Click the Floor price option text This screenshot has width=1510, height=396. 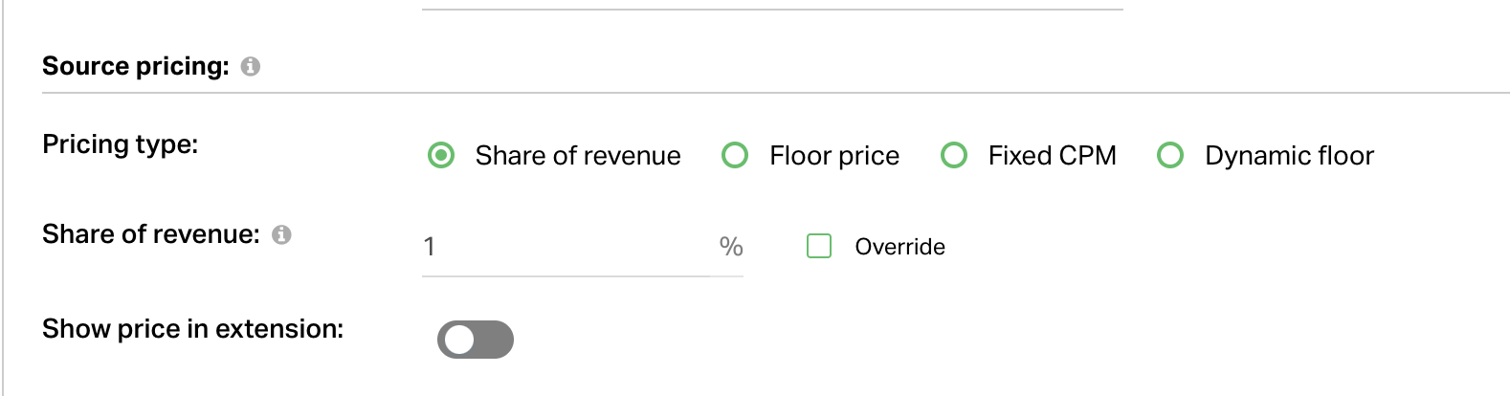[x=834, y=156]
